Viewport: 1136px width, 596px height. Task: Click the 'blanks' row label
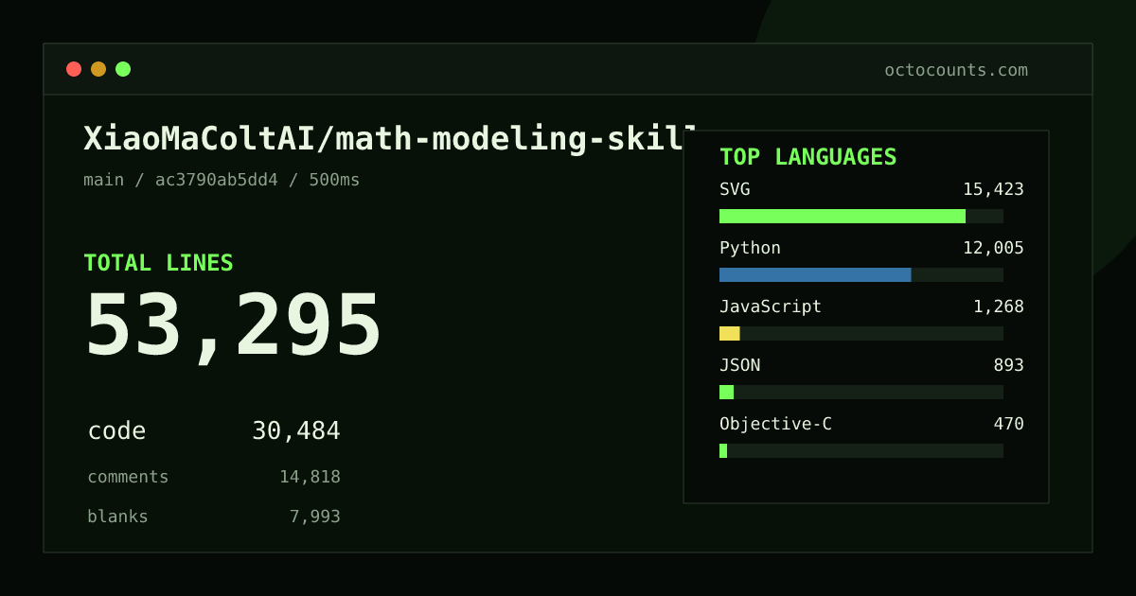[117, 517]
